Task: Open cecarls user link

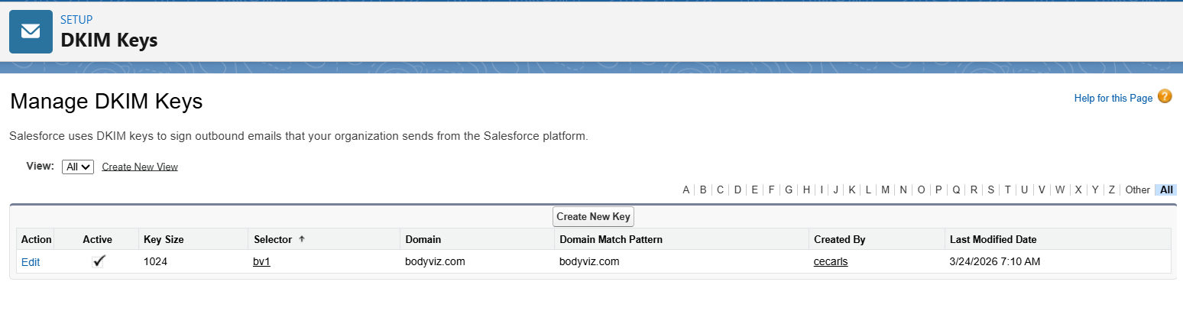Action: tap(831, 261)
